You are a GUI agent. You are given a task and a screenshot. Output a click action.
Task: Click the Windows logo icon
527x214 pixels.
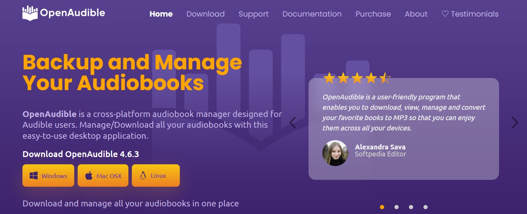tap(33, 176)
